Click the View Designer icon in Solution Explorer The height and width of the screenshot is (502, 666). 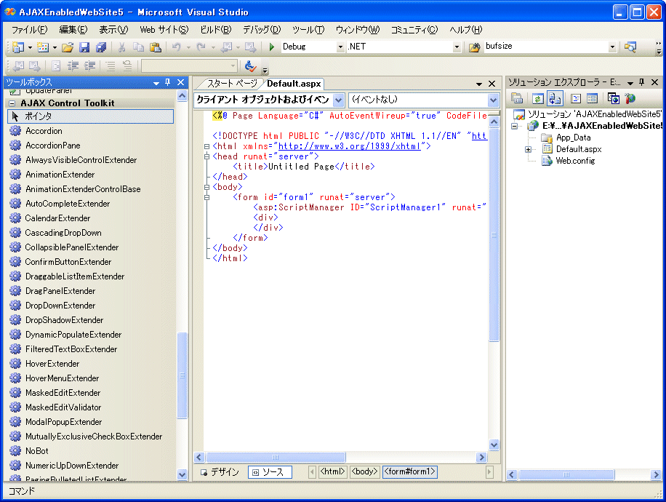pos(592,99)
